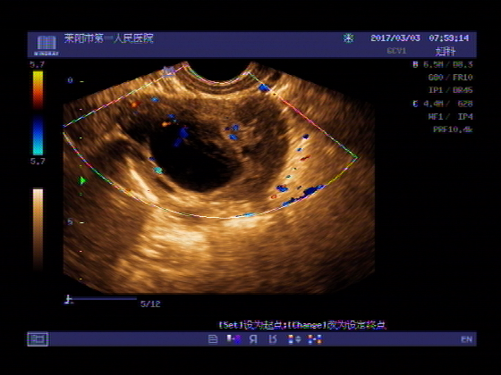Click the dual-display layout icon
The height and width of the screenshot is (375, 501).
coord(315,339)
